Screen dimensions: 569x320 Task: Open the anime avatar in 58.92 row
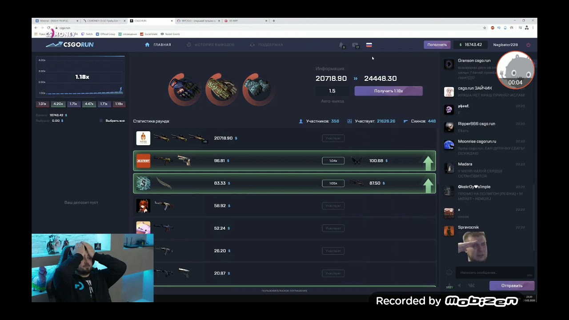coord(143,206)
